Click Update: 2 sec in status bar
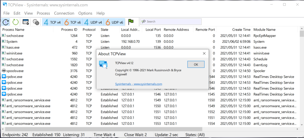Viewport: 304px width, 138px height. (166, 135)
